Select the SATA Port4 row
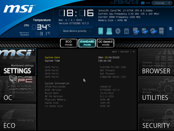This screenshot has width=174, height=131. click(85, 77)
